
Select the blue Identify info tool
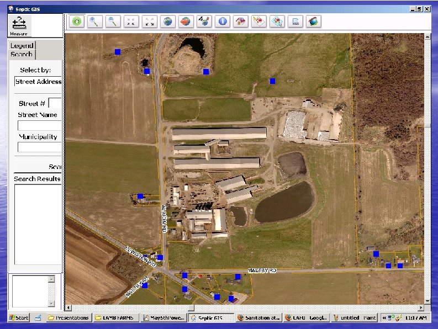tap(223, 22)
